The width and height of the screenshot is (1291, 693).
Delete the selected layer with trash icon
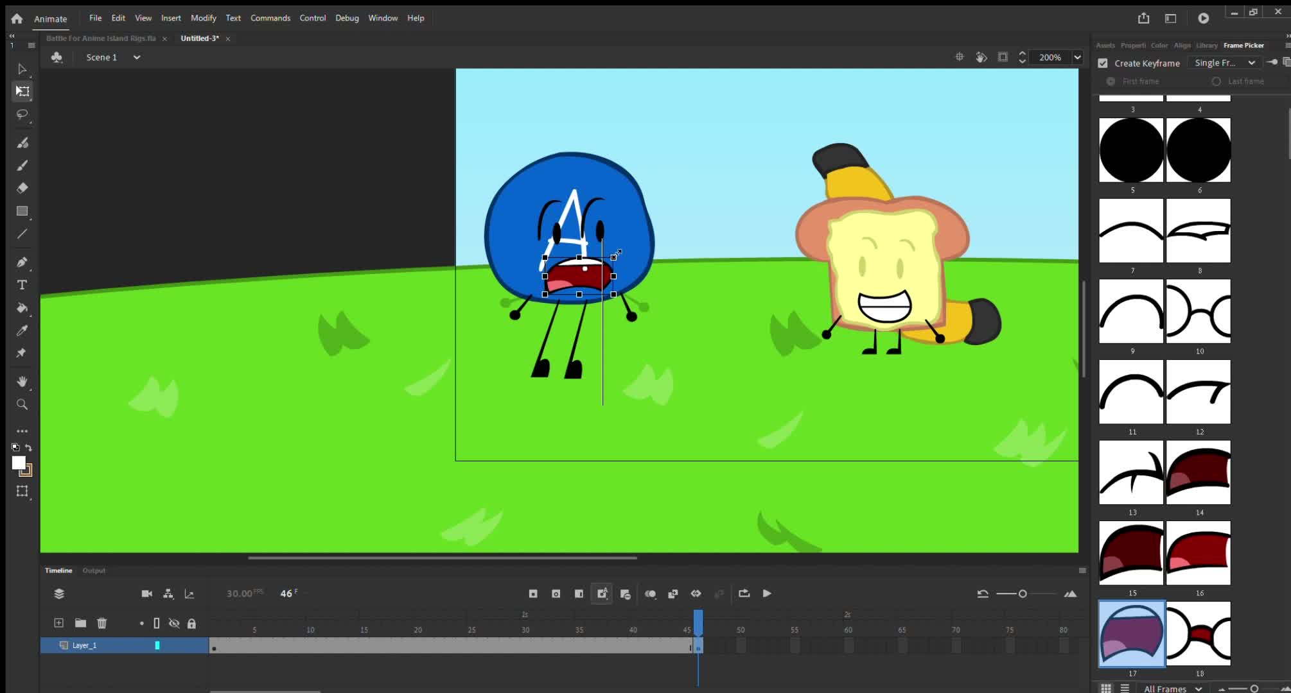point(101,623)
